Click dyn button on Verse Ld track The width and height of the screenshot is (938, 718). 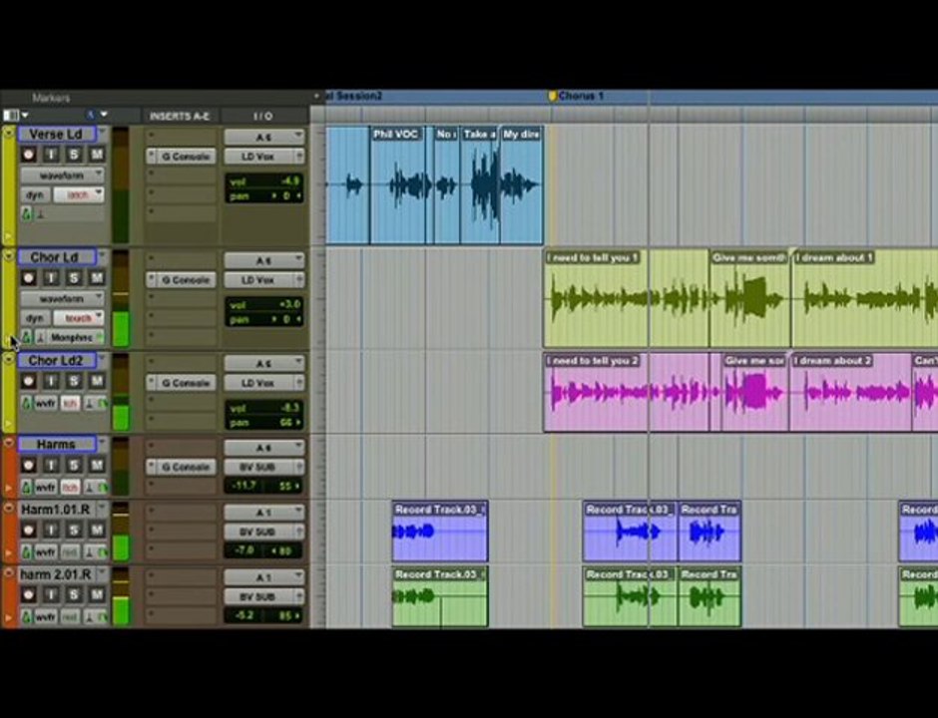35,194
